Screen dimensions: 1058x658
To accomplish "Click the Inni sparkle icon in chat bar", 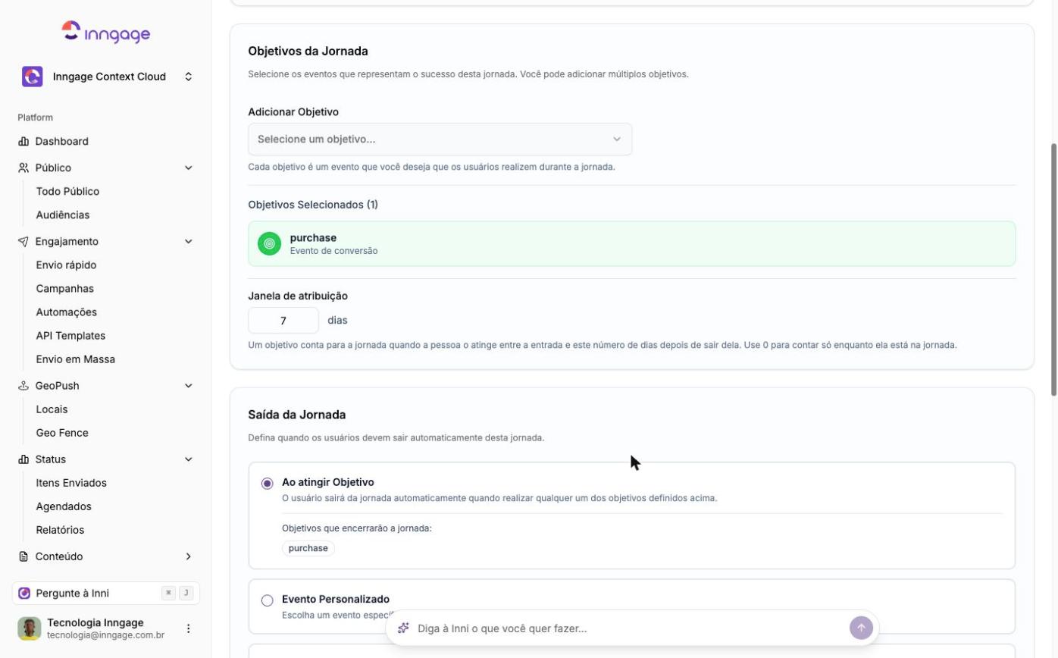I will coord(404,628).
